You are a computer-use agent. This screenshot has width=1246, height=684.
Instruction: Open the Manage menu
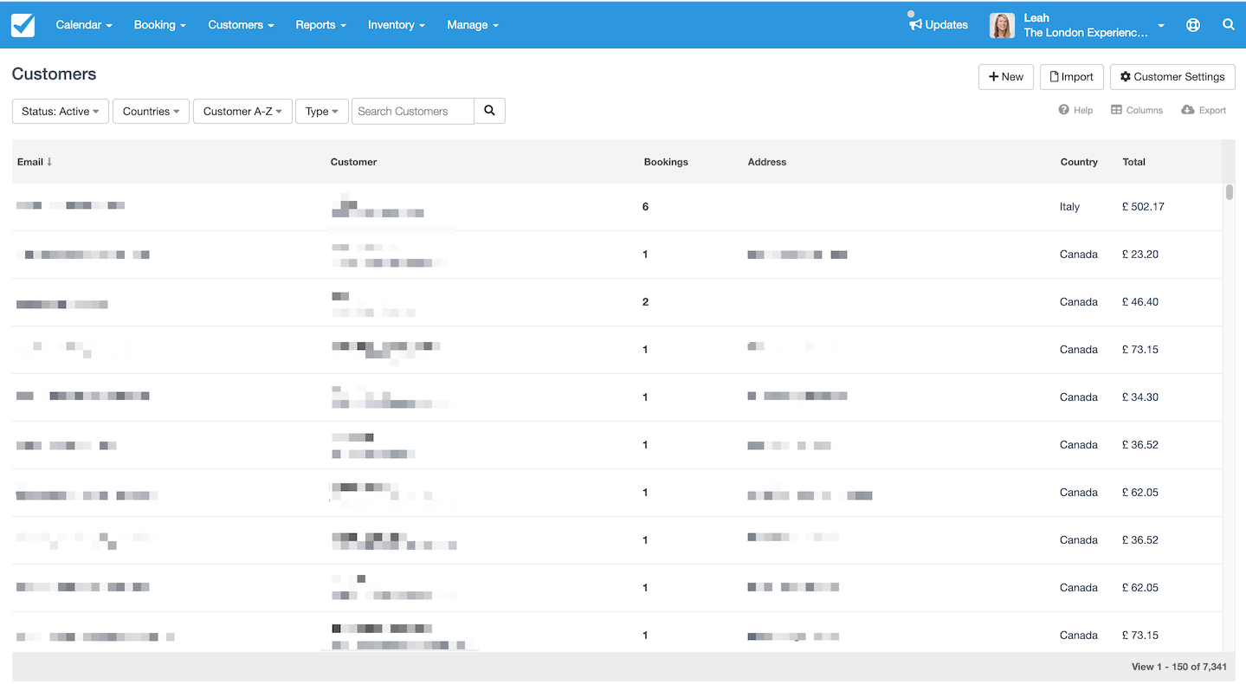(473, 25)
